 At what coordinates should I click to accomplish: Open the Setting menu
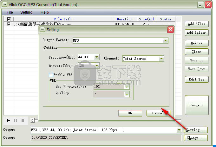tap(26, 12)
